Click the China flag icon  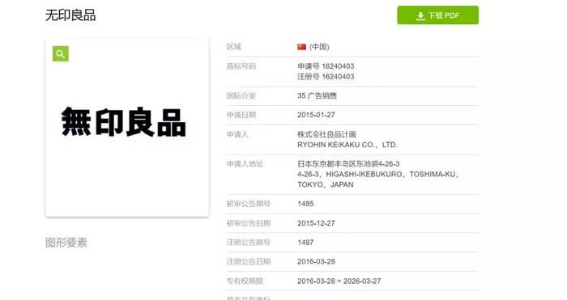(x=301, y=47)
